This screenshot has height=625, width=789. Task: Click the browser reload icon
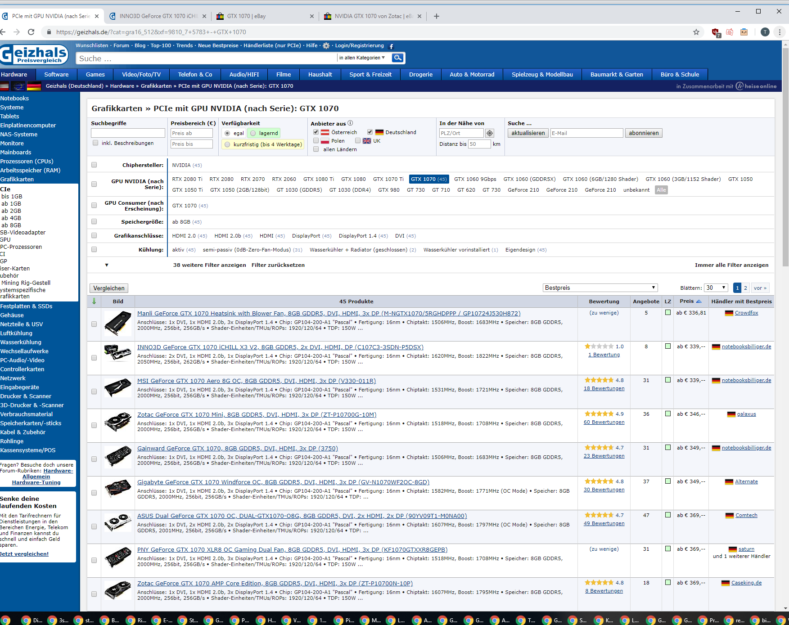31,32
